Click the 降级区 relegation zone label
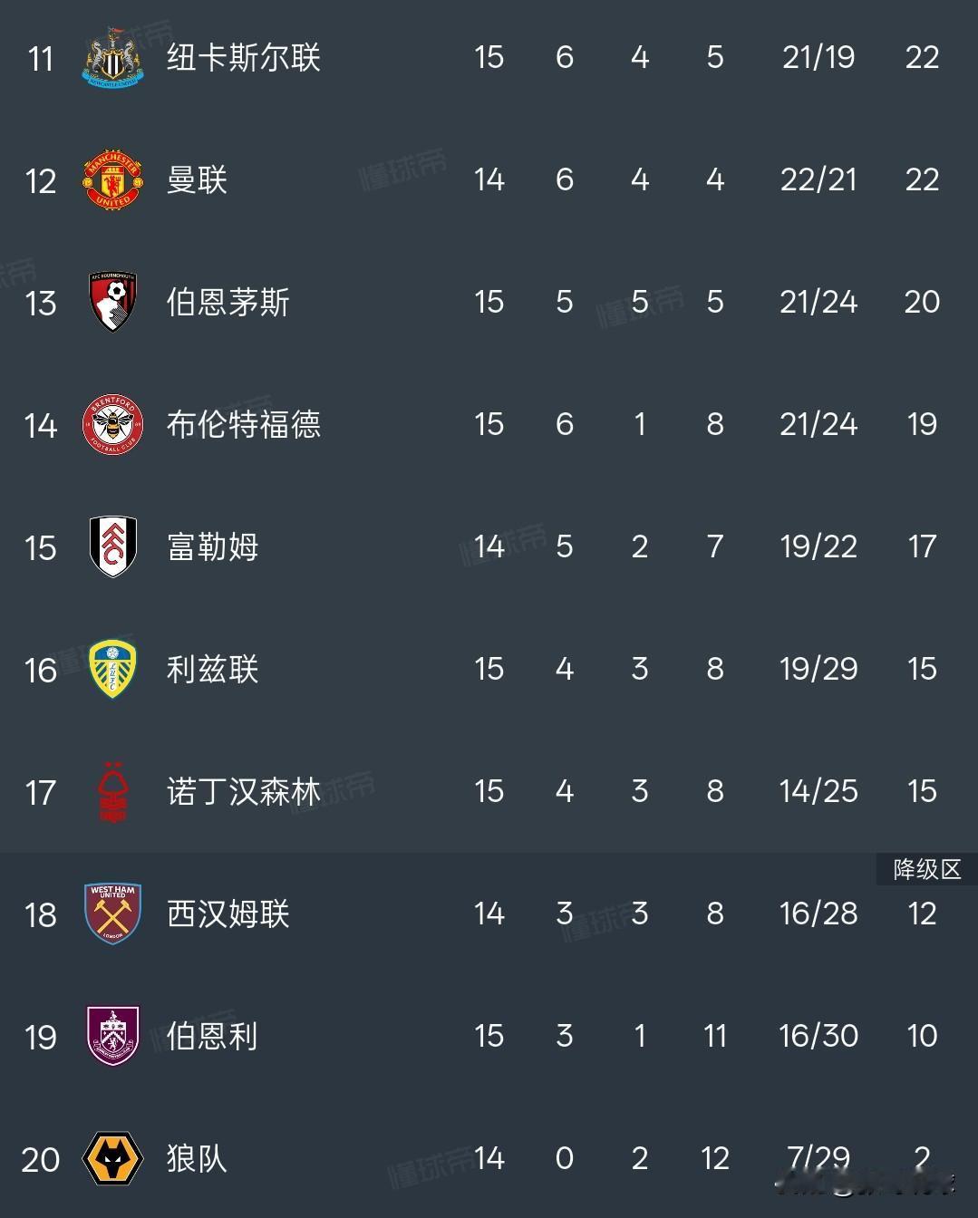Screen dimensions: 978x1218 (926, 869)
